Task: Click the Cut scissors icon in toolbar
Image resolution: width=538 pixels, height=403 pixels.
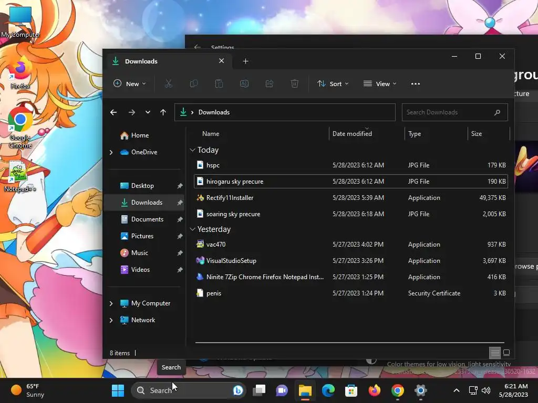Action: 168,83
